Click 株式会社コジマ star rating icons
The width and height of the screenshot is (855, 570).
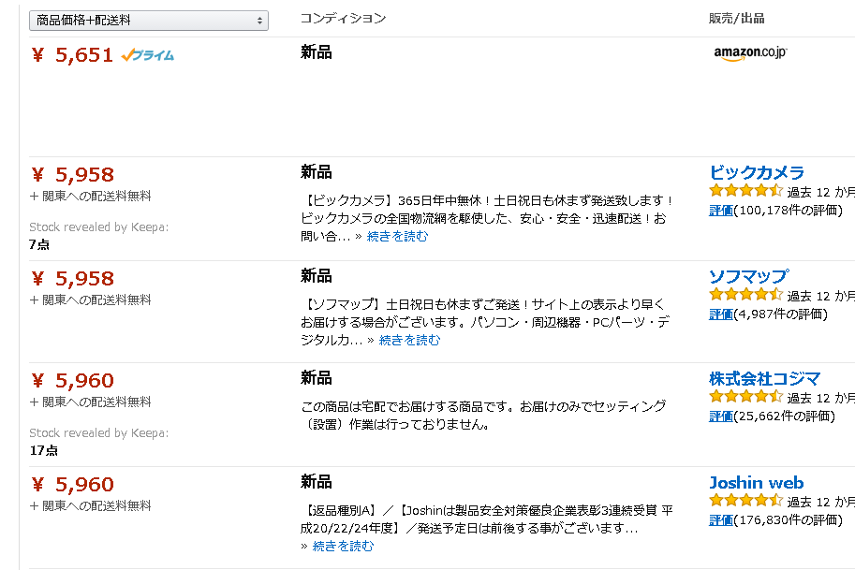point(745,397)
